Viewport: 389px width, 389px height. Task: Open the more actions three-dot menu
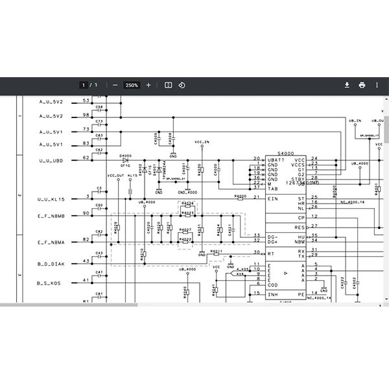point(377,86)
